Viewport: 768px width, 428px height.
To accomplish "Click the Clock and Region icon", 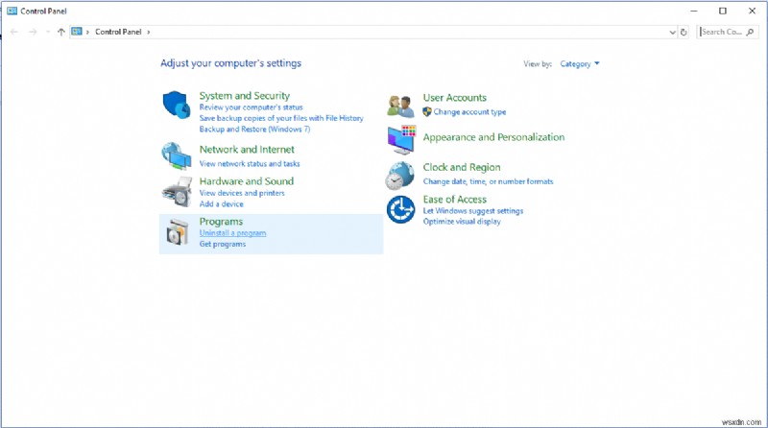I will pyautogui.click(x=400, y=175).
